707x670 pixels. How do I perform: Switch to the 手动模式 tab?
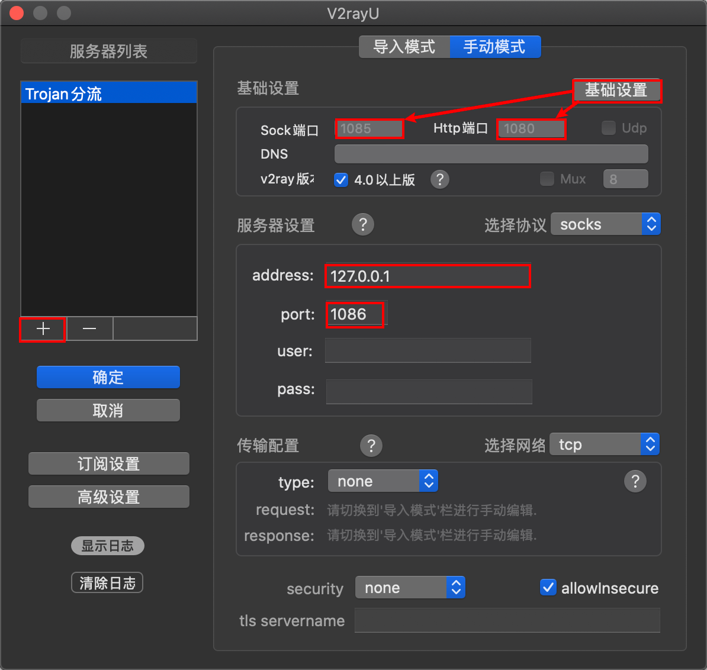click(x=495, y=47)
